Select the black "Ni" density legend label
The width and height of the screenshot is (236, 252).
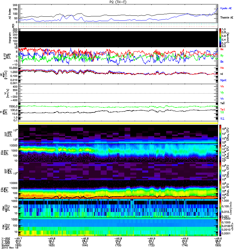pyautogui.click(x=222, y=74)
